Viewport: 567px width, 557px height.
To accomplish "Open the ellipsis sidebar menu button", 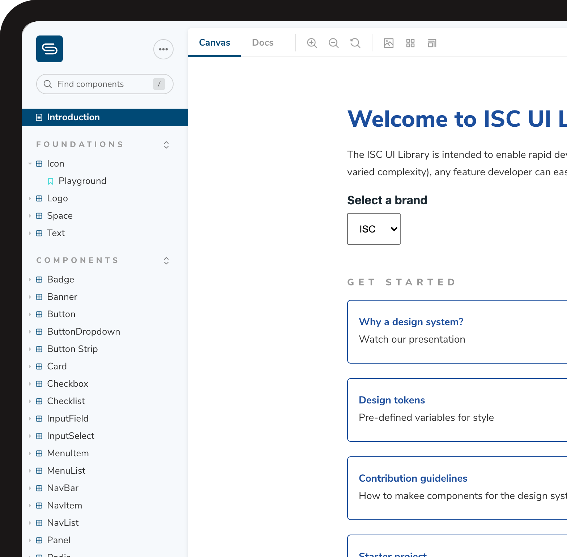I will point(163,49).
